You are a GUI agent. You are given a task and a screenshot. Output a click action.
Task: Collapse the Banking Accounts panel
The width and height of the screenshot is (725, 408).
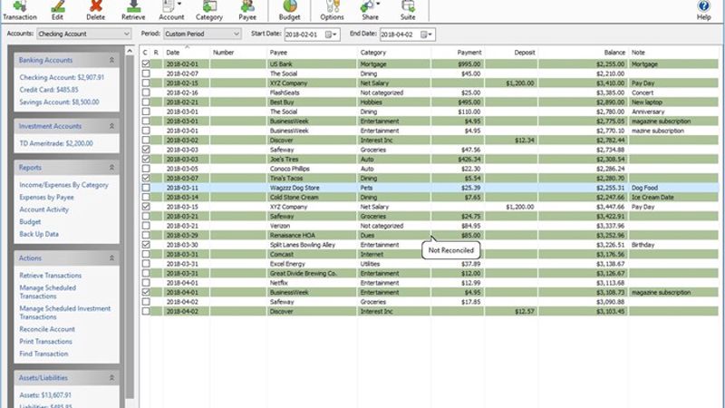(111, 60)
